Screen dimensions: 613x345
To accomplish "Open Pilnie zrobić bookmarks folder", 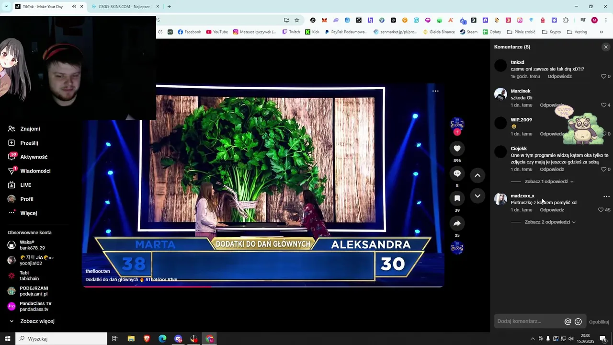I will 521,32.
